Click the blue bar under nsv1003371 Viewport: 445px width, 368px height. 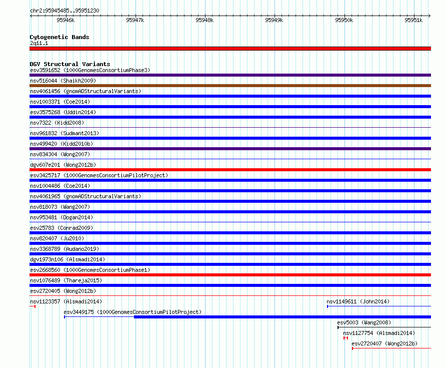pos(230,107)
